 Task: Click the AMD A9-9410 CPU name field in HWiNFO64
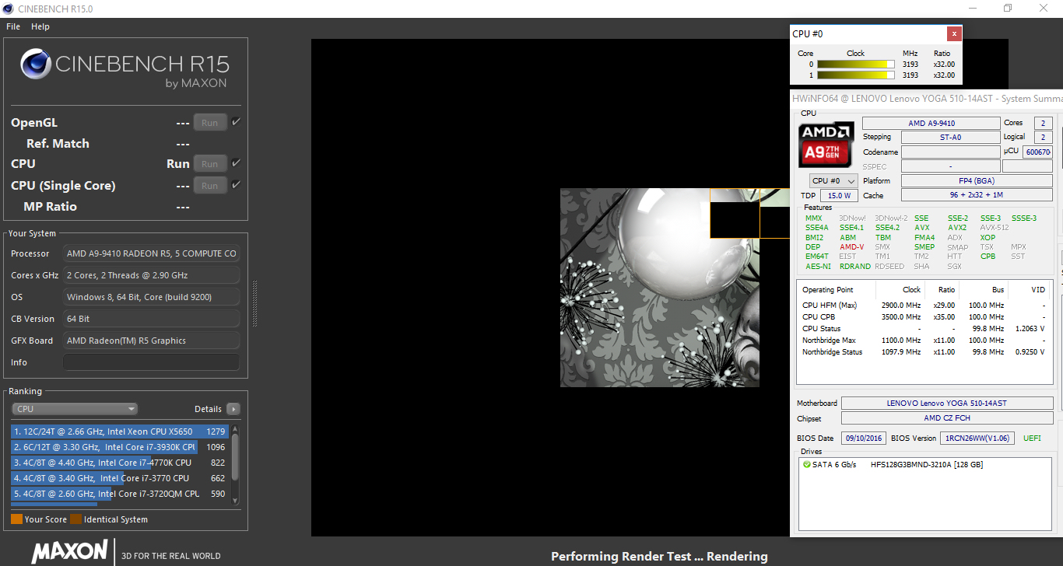pos(931,123)
